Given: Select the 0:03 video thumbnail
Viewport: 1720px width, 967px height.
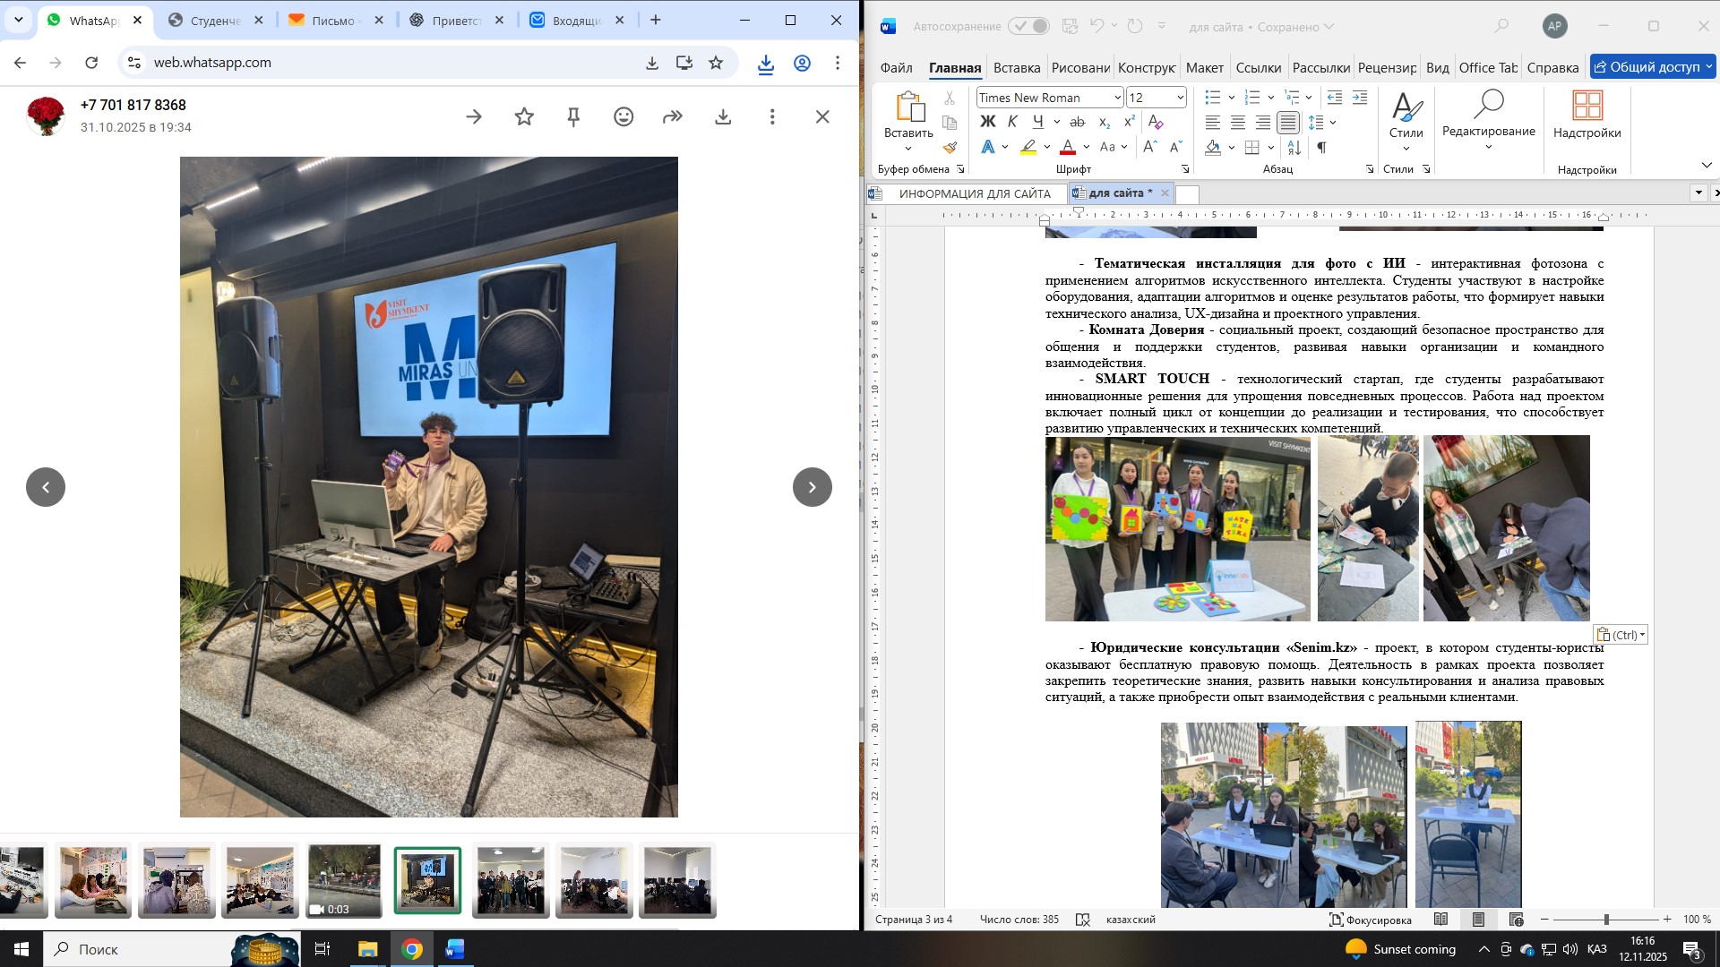Looking at the screenshot, I should (x=344, y=881).
